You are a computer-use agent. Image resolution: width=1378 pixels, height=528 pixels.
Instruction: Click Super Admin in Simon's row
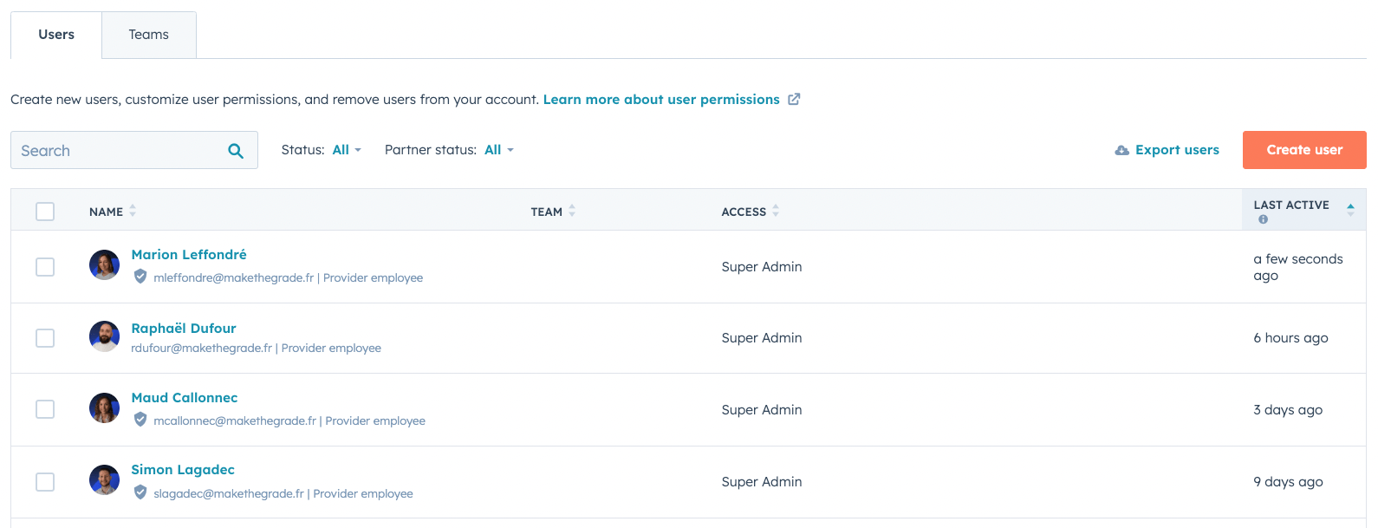coord(762,482)
